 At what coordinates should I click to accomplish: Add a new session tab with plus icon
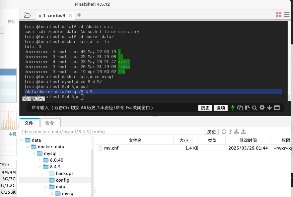click(x=79, y=15)
